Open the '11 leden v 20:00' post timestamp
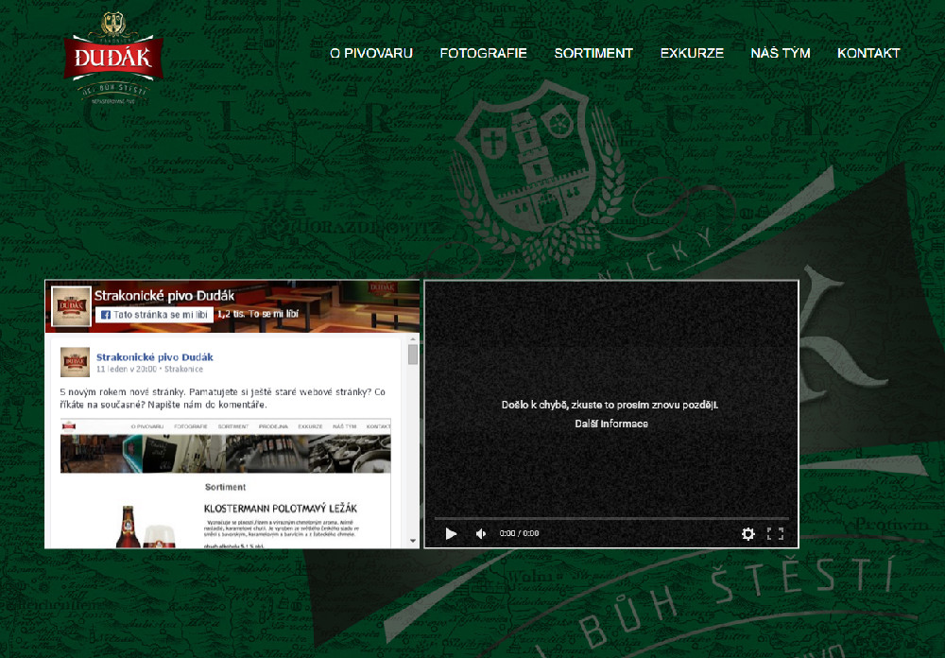This screenshot has height=658, width=945. point(126,369)
